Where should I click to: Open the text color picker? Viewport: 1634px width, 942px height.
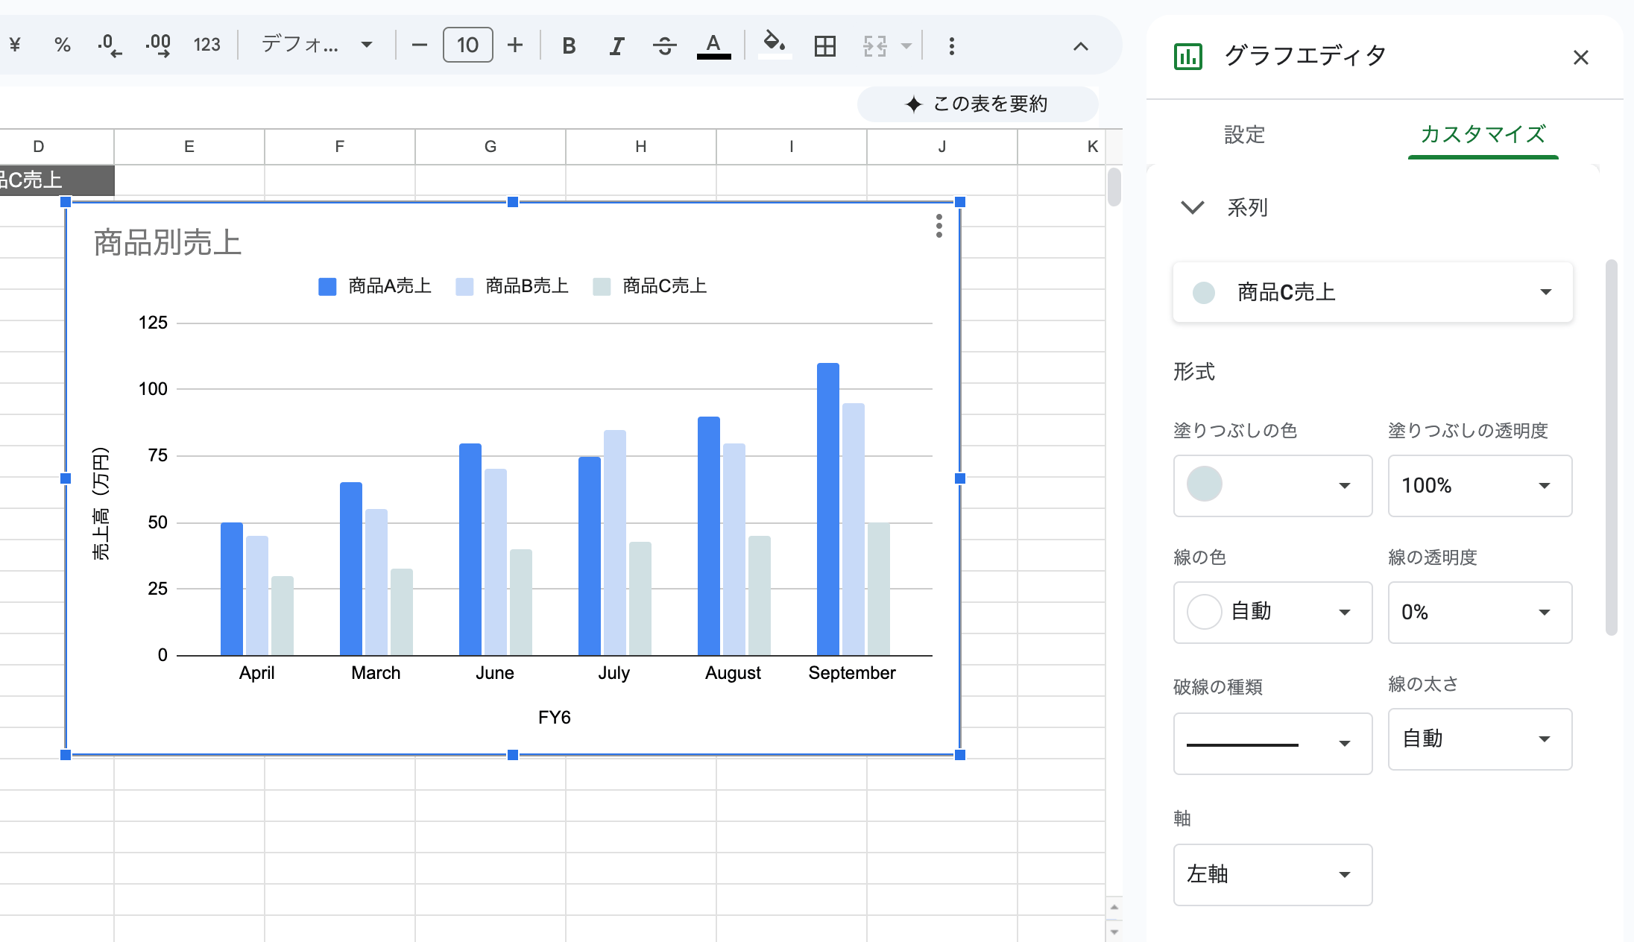pyautogui.click(x=713, y=46)
